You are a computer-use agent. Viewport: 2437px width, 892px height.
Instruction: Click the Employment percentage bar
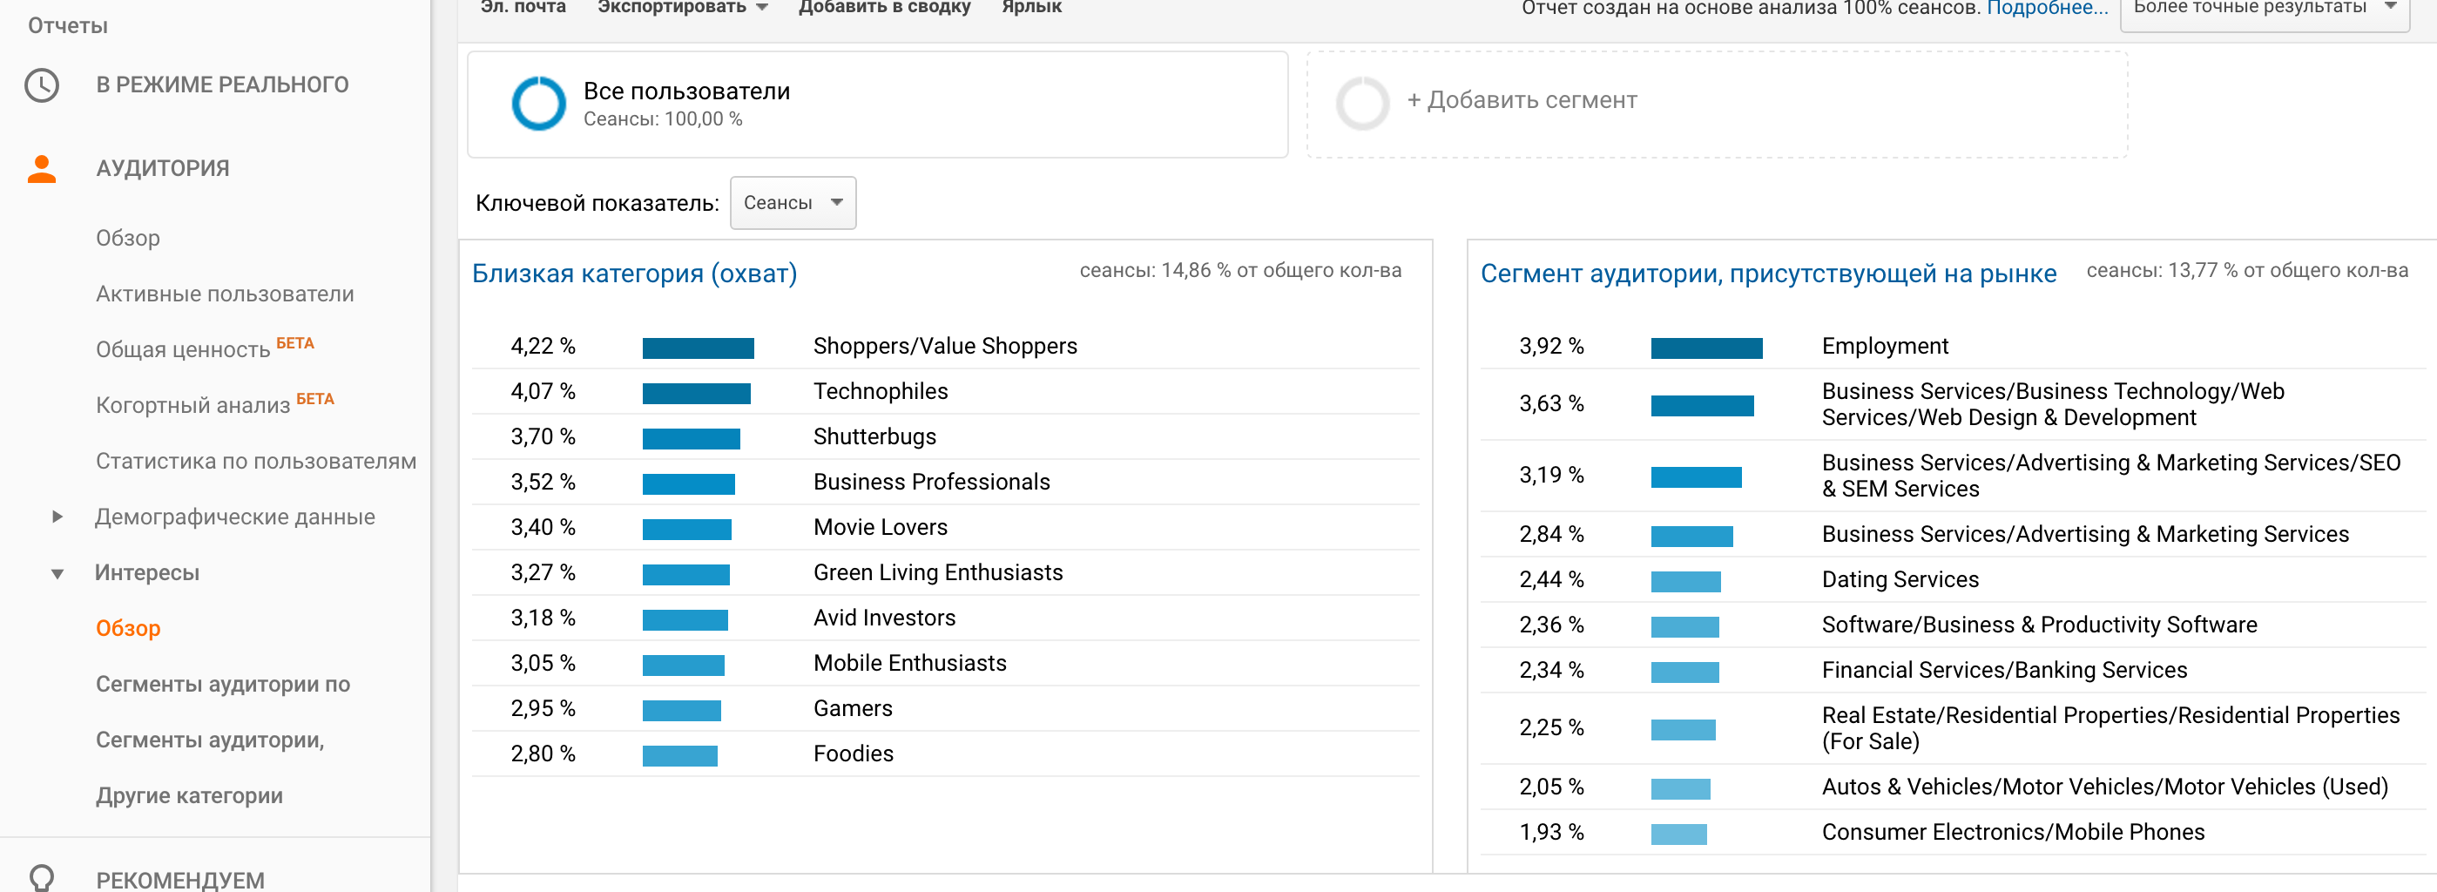[1706, 348]
